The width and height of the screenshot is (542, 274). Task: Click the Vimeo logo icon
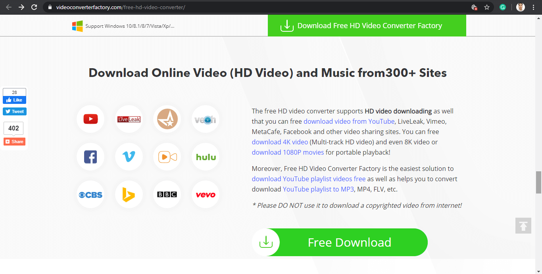tap(129, 157)
